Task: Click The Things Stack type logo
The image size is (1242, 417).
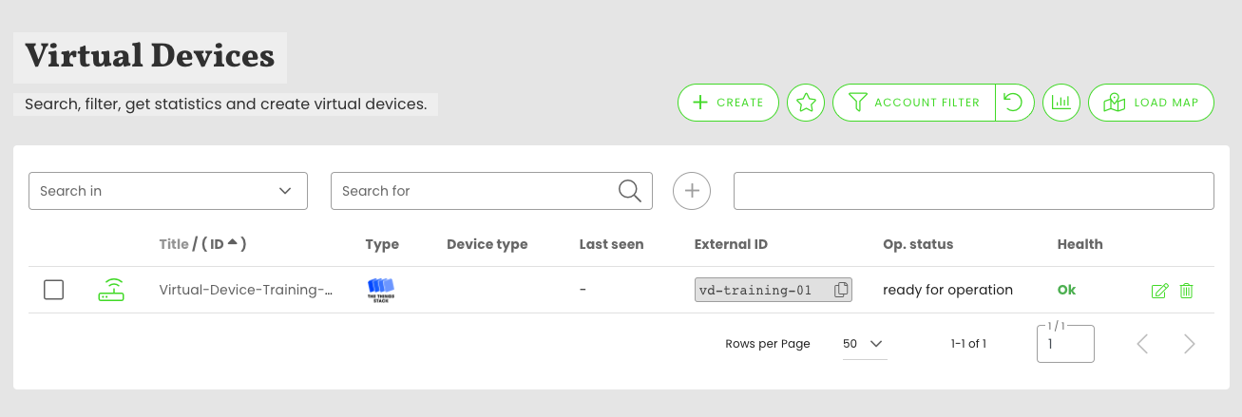Action: [x=380, y=290]
